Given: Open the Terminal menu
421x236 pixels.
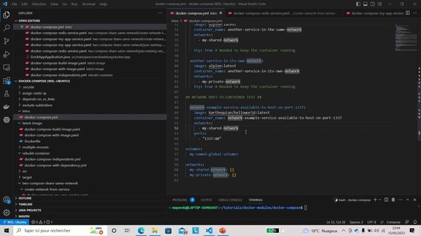Looking at the screenshot, I should [89, 4].
